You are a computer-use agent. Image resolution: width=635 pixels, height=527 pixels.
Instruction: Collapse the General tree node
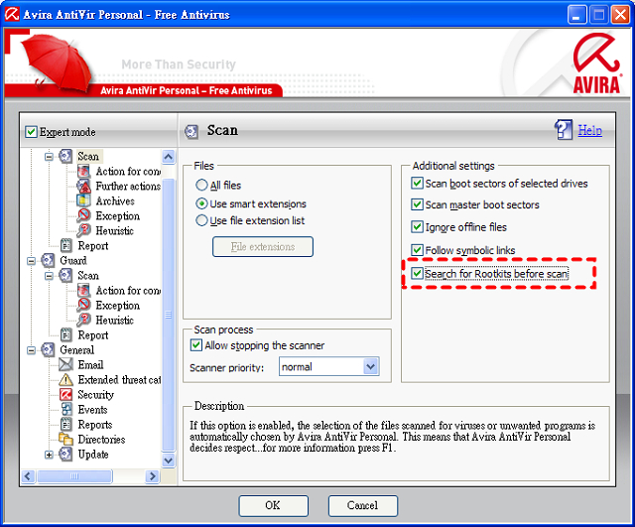pos(31,350)
